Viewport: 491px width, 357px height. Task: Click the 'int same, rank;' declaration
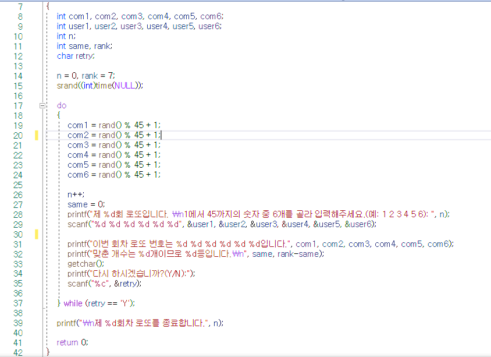pos(84,46)
